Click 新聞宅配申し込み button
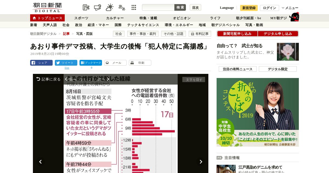The height and width of the screenshot is (173, 329). click(x=237, y=34)
